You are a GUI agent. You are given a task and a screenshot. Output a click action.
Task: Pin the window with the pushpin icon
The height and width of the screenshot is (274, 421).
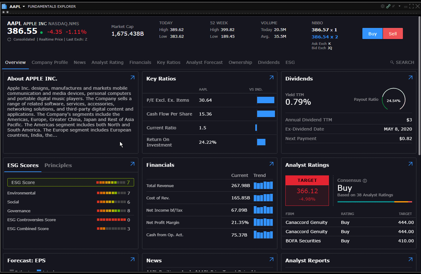pos(393,6)
